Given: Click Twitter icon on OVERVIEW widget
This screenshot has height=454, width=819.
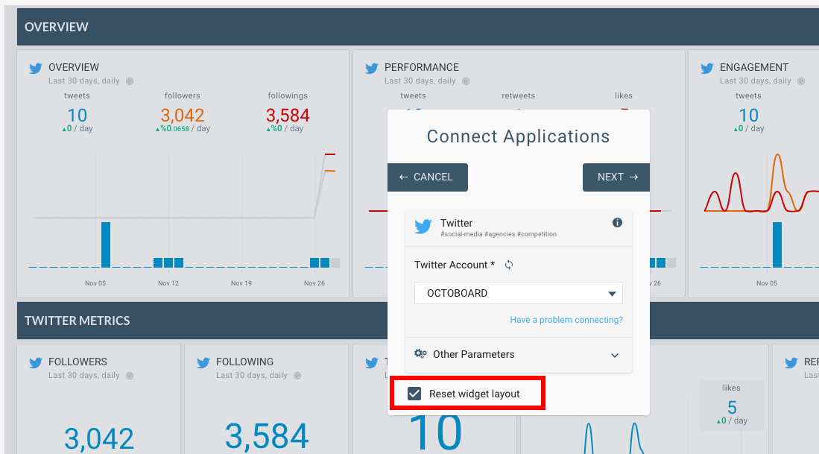Looking at the screenshot, I should [36, 69].
